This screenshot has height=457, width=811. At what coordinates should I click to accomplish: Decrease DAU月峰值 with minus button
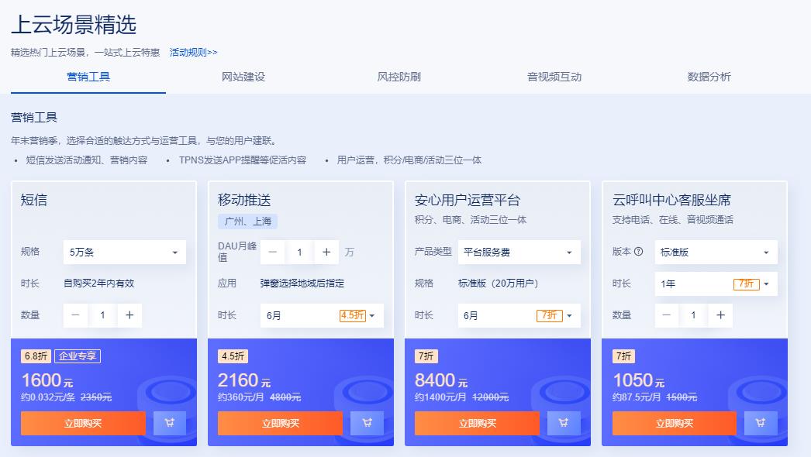tap(273, 253)
